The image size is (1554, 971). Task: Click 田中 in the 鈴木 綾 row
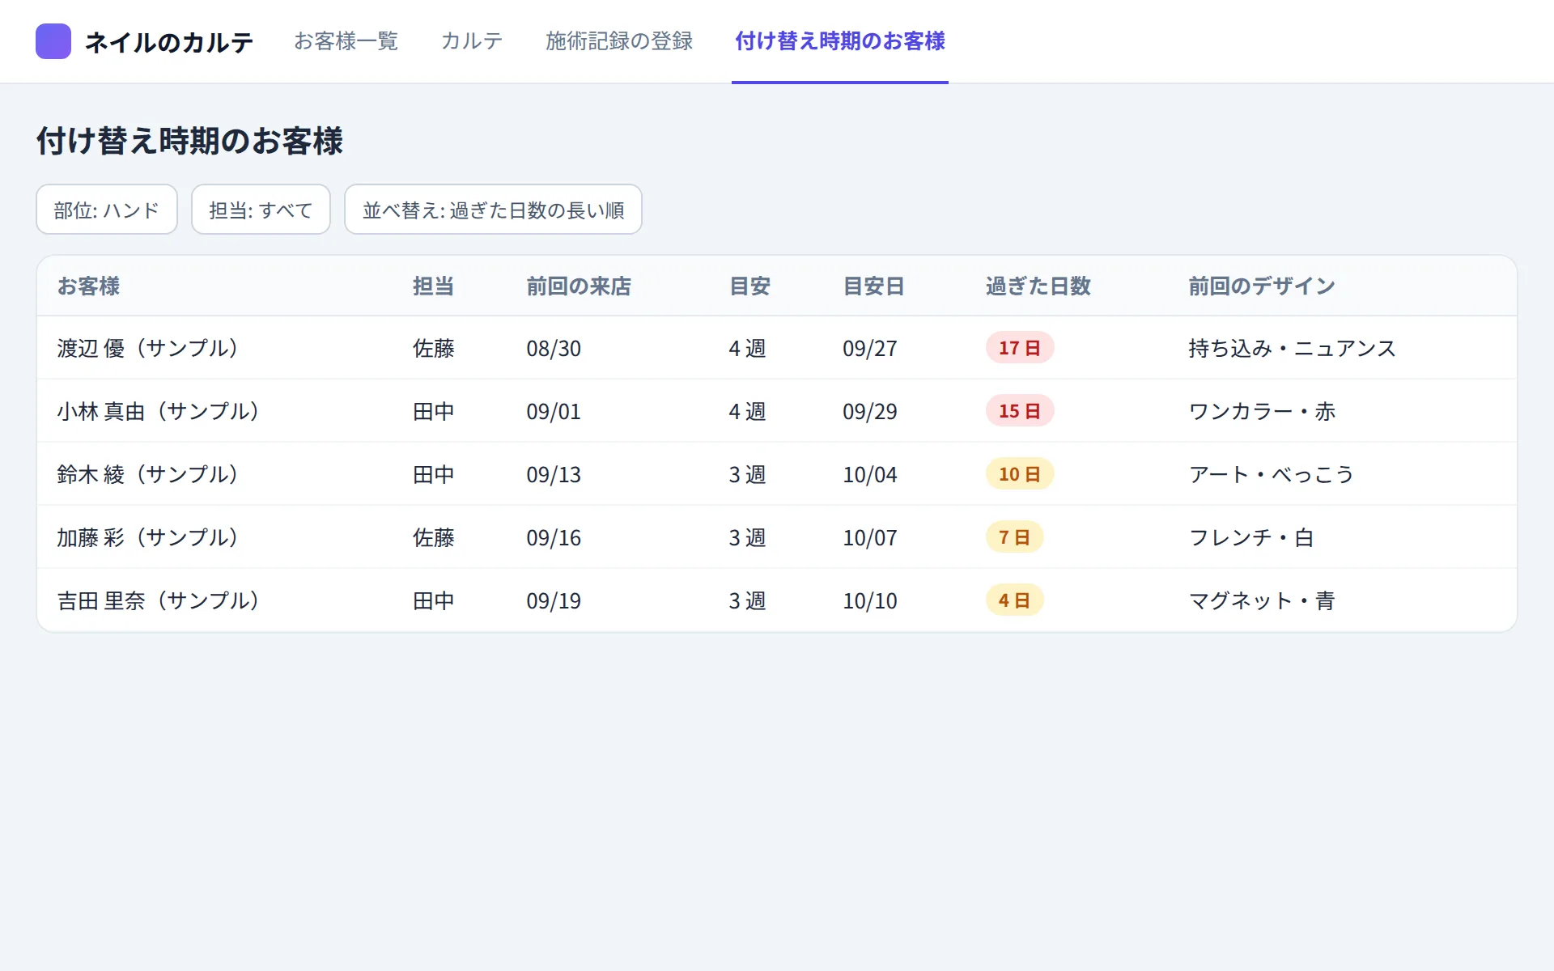[x=433, y=474]
